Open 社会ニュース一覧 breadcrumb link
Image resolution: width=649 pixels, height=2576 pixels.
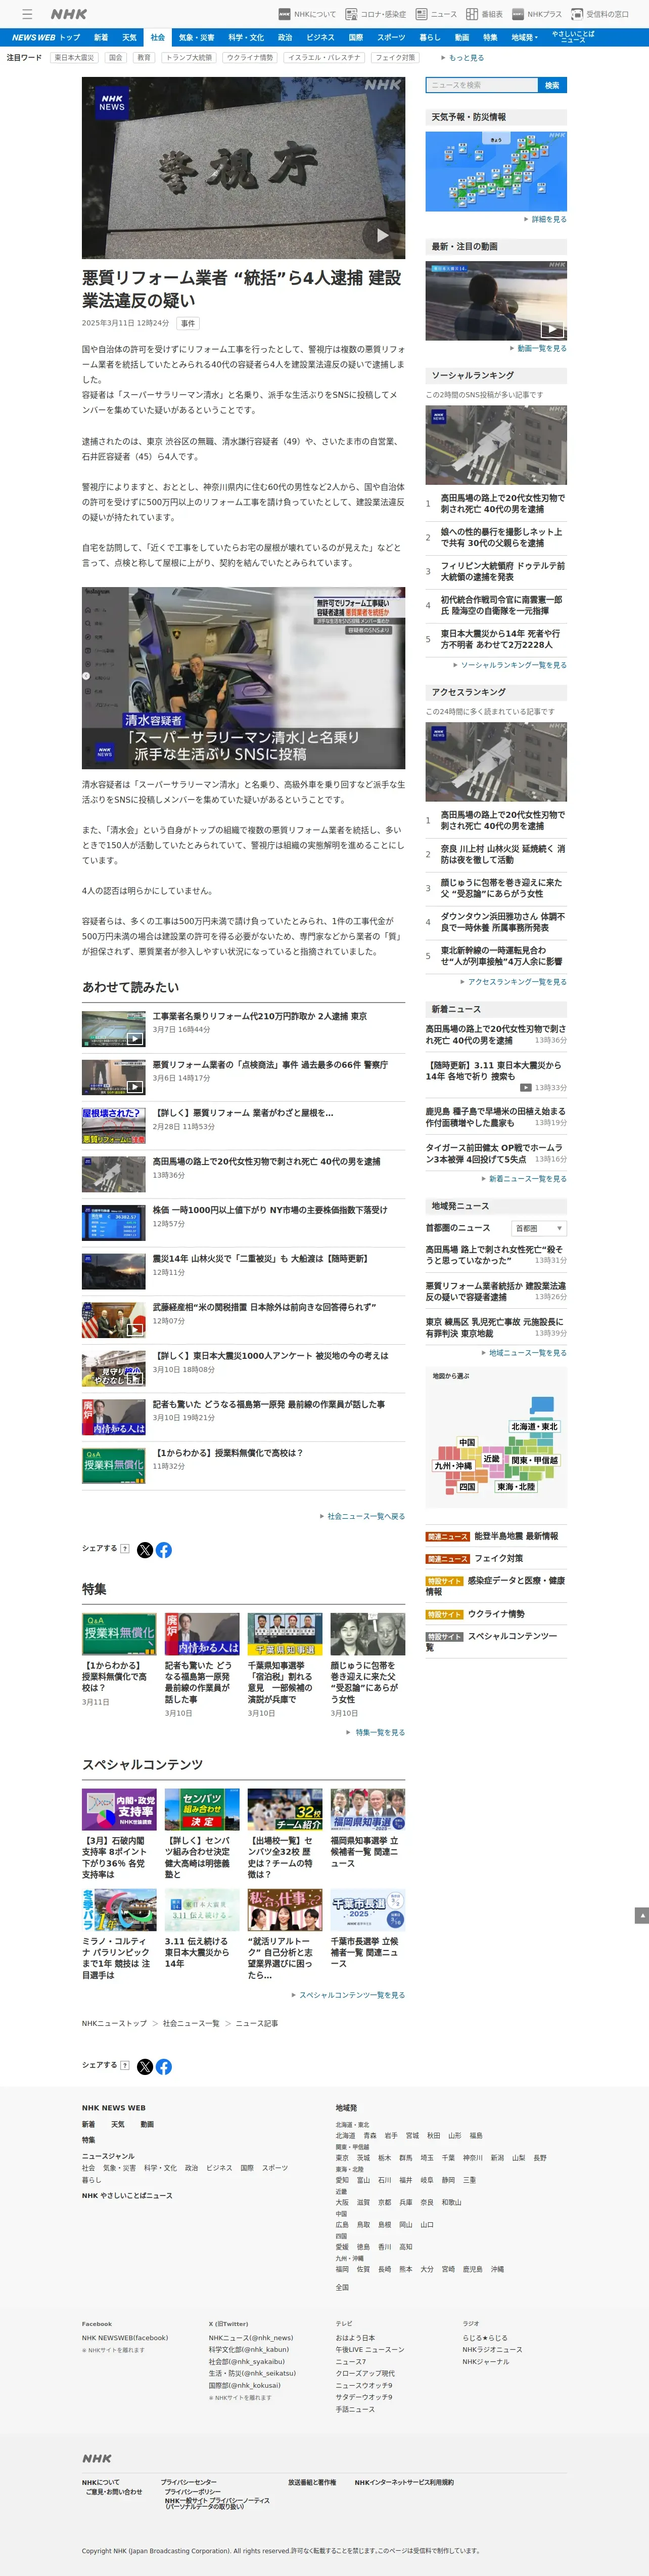pyautogui.click(x=191, y=2023)
